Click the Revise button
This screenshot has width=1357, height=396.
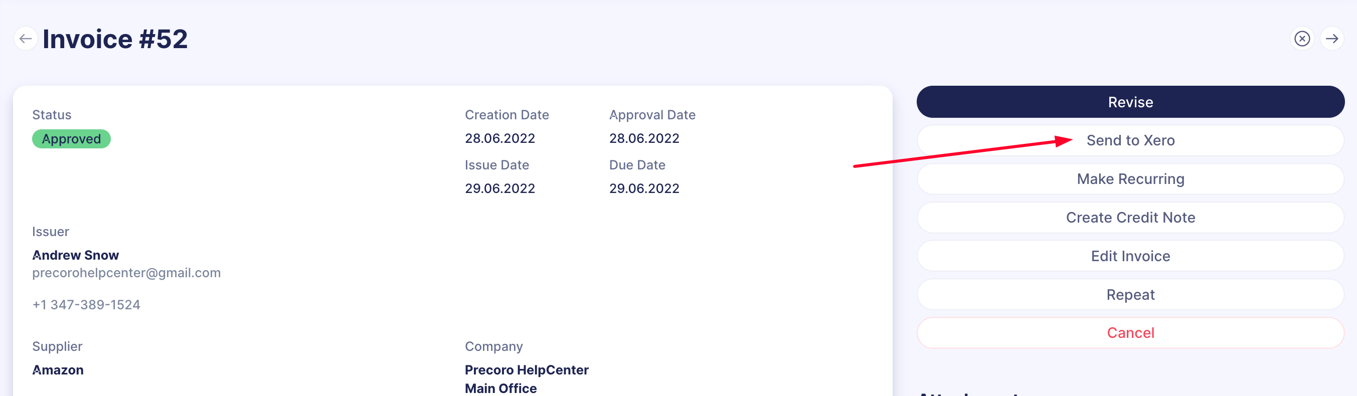point(1130,102)
